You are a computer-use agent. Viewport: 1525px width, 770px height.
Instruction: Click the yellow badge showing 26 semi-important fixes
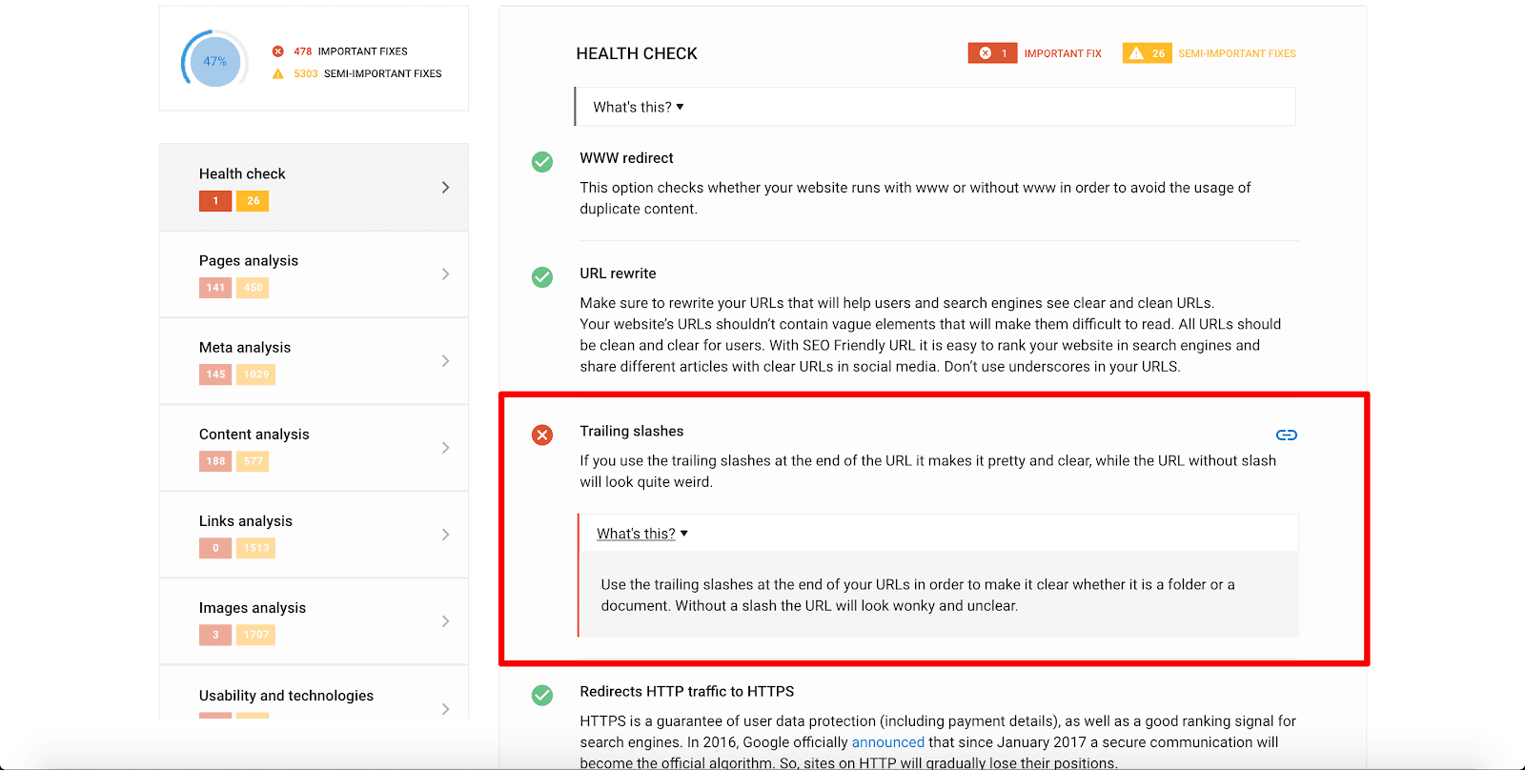[1147, 53]
